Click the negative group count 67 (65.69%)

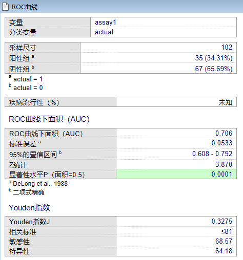point(214,69)
